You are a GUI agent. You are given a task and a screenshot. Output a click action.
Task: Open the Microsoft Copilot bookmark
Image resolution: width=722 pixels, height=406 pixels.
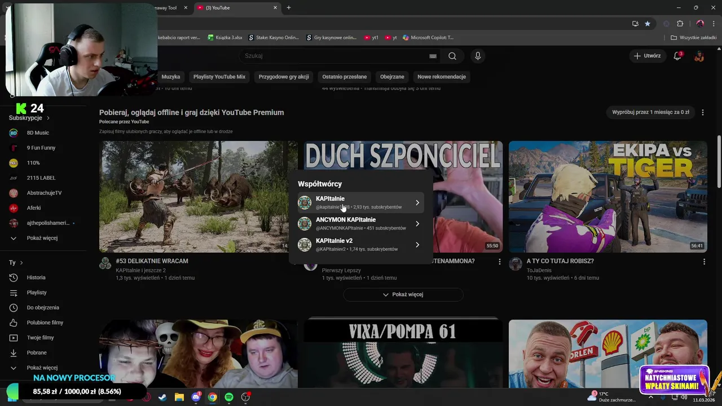428,38
